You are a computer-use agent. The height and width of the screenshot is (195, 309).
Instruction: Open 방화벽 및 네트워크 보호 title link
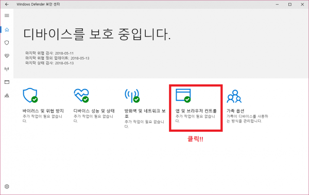point(145,114)
